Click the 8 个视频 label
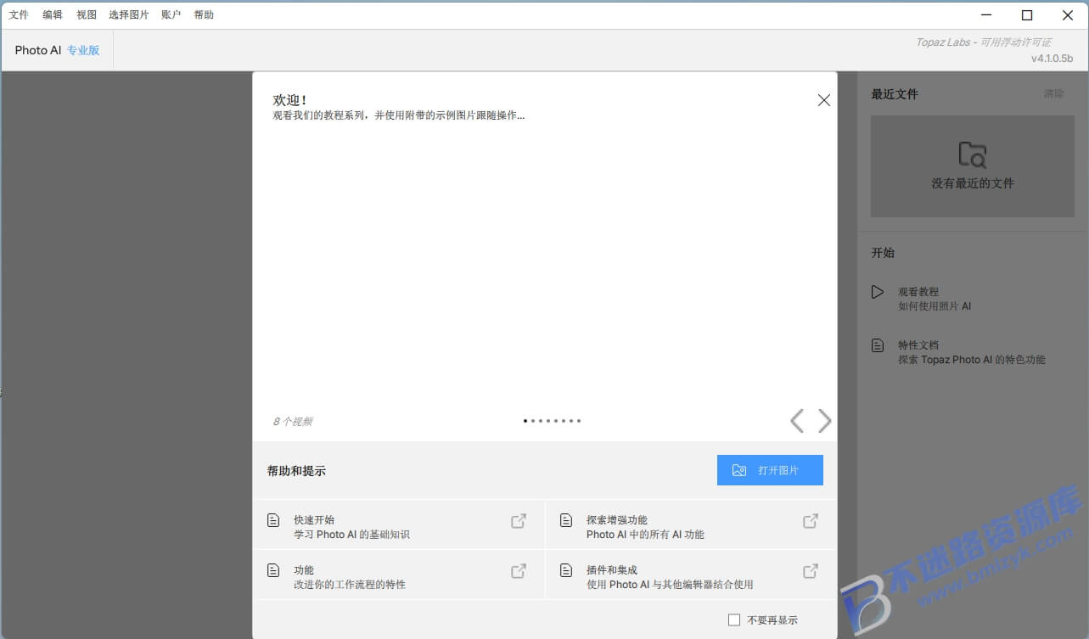The image size is (1089, 639). (293, 422)
